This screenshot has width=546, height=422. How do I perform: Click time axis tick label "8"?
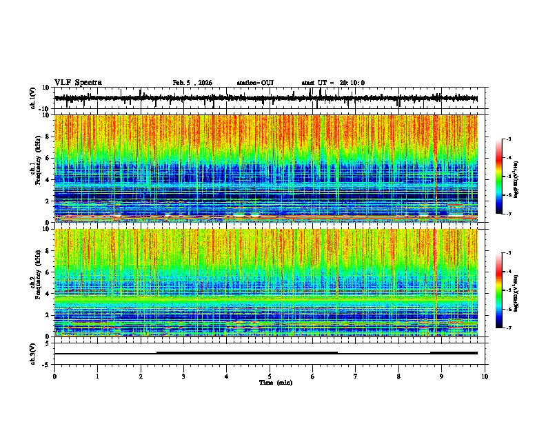[398, 376]
